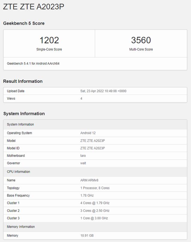Click the Geekbench 5 Score heading
191x242 pixels.
(24, 23)
